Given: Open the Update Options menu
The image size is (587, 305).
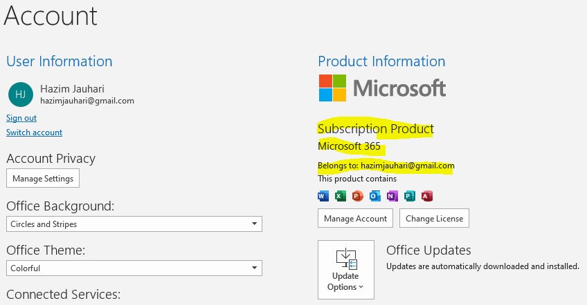Looking at the screenshot, I should pyautogui.click(x=346, y=270).
